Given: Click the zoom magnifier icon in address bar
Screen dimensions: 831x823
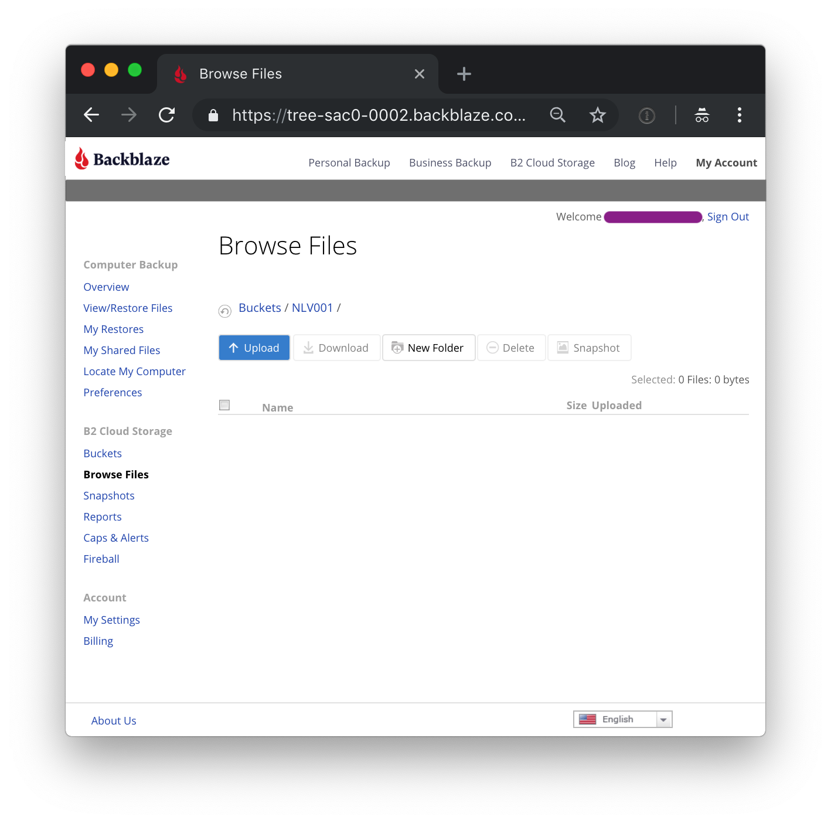Looking at the screenshot, I should [x=557, y=115].
